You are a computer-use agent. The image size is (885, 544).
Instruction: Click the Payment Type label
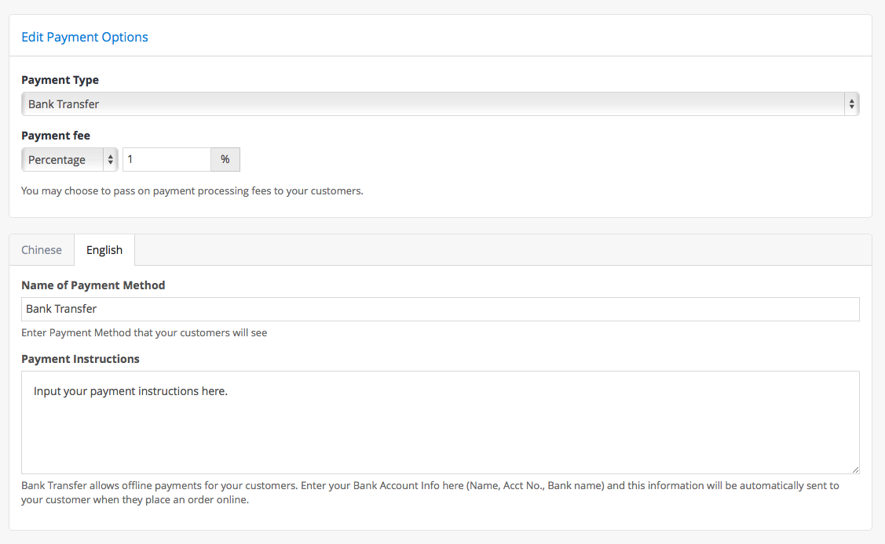(x=60, y=80)
